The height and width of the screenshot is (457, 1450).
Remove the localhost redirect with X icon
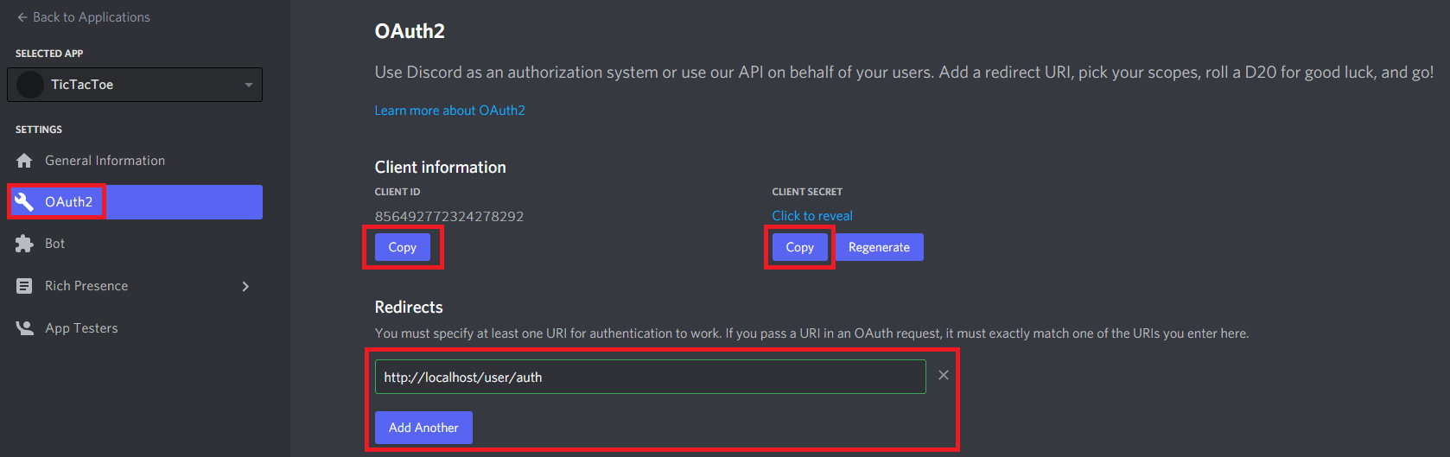click(944, 375)
